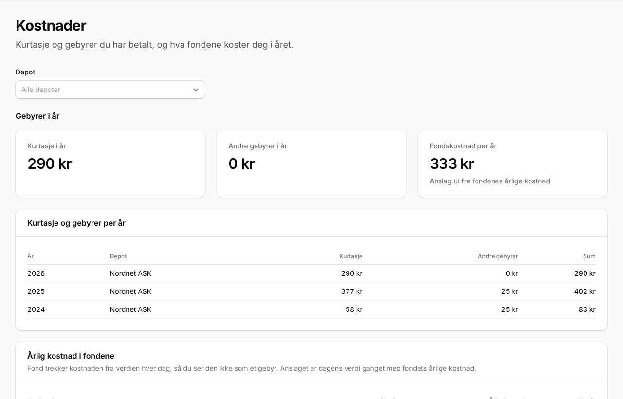Click the 58 kr kurtasje cell
The image size is (623, 399).
[x=354, y=309]
